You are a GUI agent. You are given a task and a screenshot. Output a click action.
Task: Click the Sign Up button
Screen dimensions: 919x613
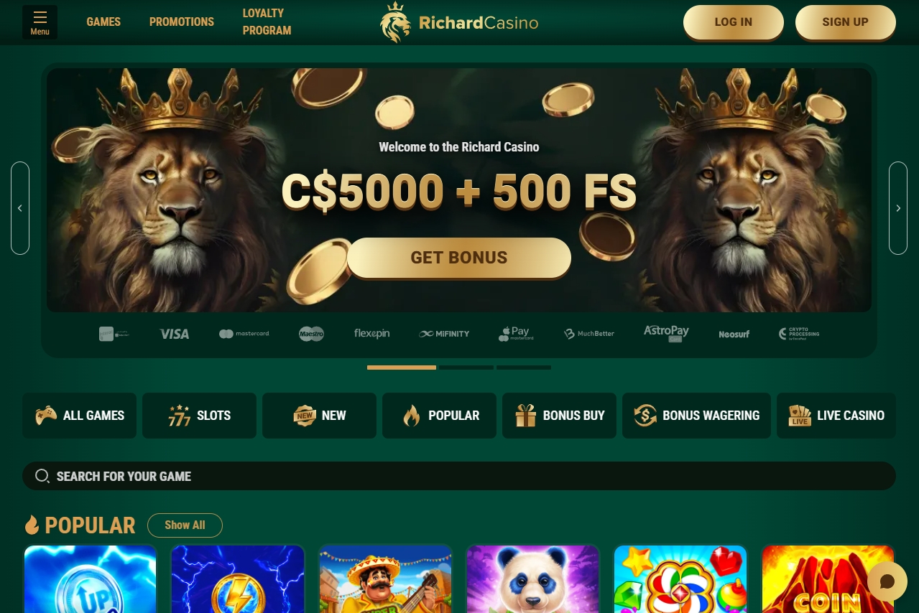click(x=846, y=22)
